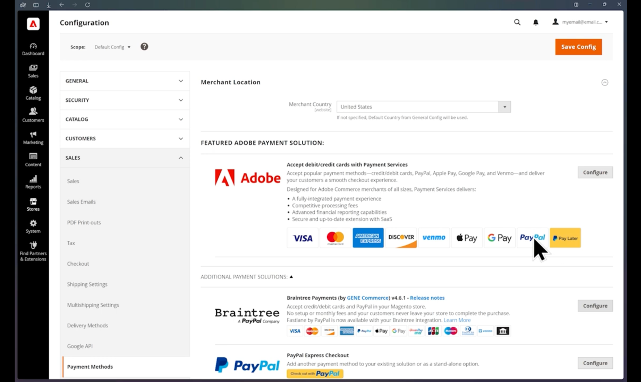Screen dimensions: 641x382
Task: Collapse the Merchant Location section
Action: point(605,83)
